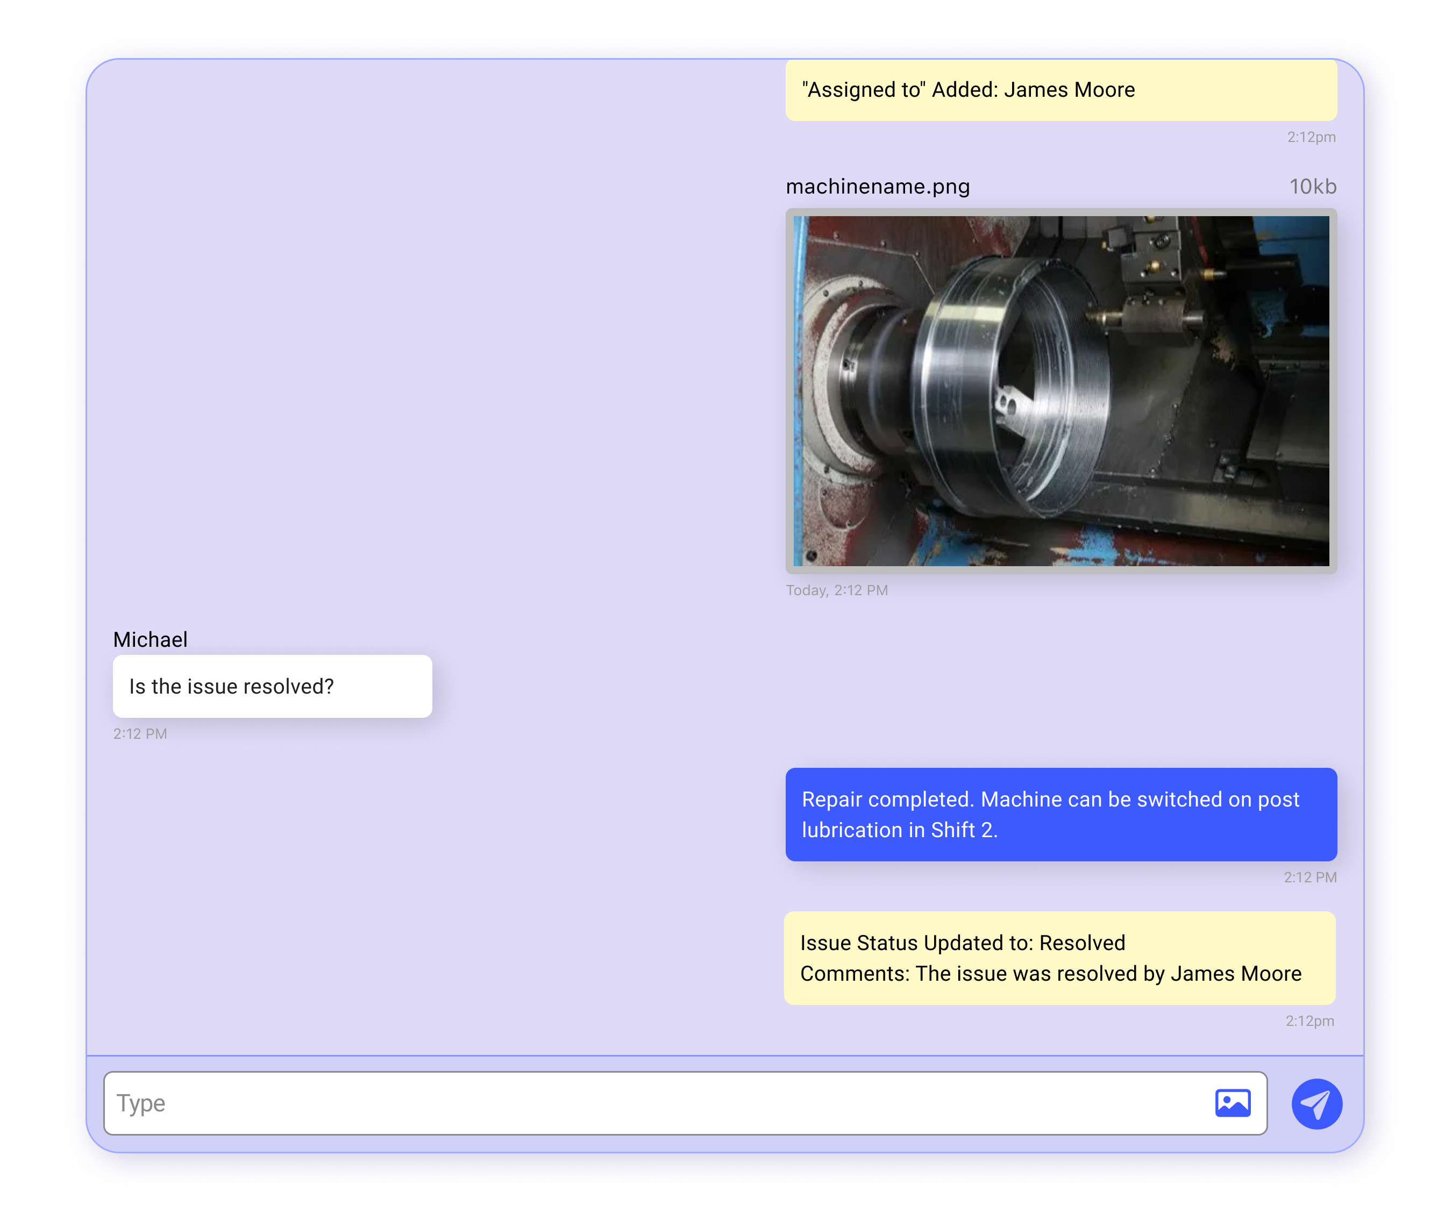This screenshot has width=1452, height=1213.
Task: Send message with paper plane button
Action: click(x=1316, y=1104)
